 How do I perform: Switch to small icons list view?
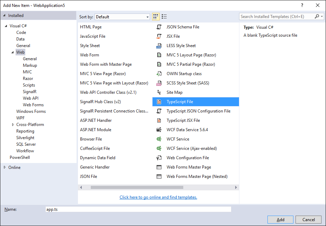coord(164,17)
